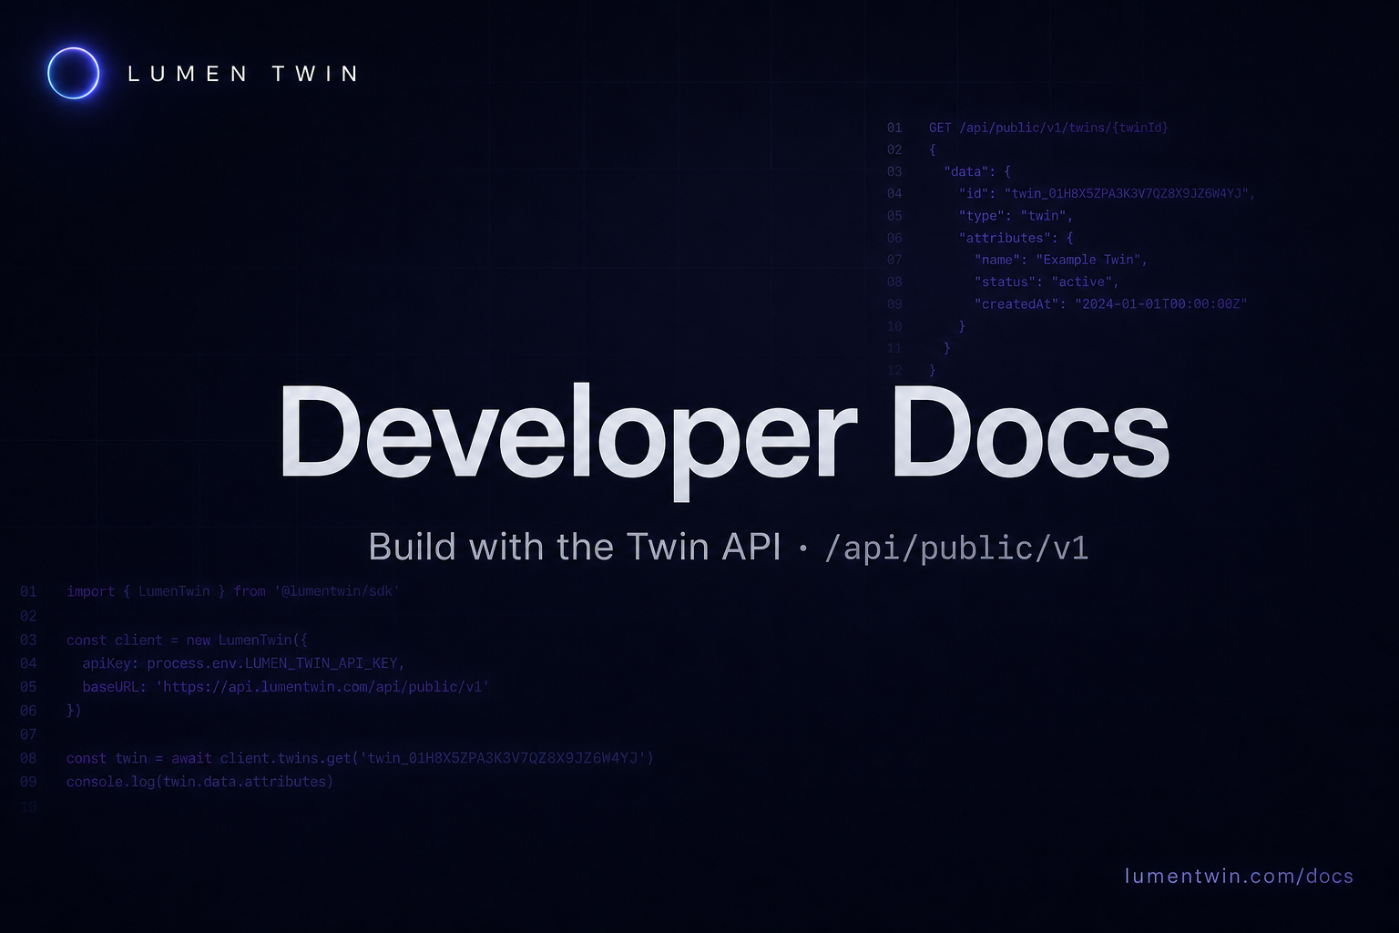Click the "LUMEN TWIN" wordmark text

point(243,74)
